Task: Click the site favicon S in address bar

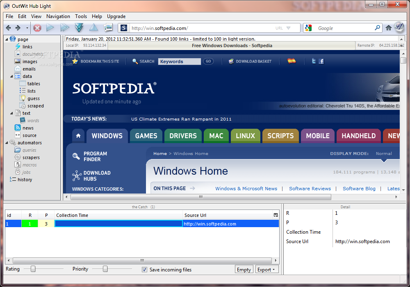Action: point(124,28)
